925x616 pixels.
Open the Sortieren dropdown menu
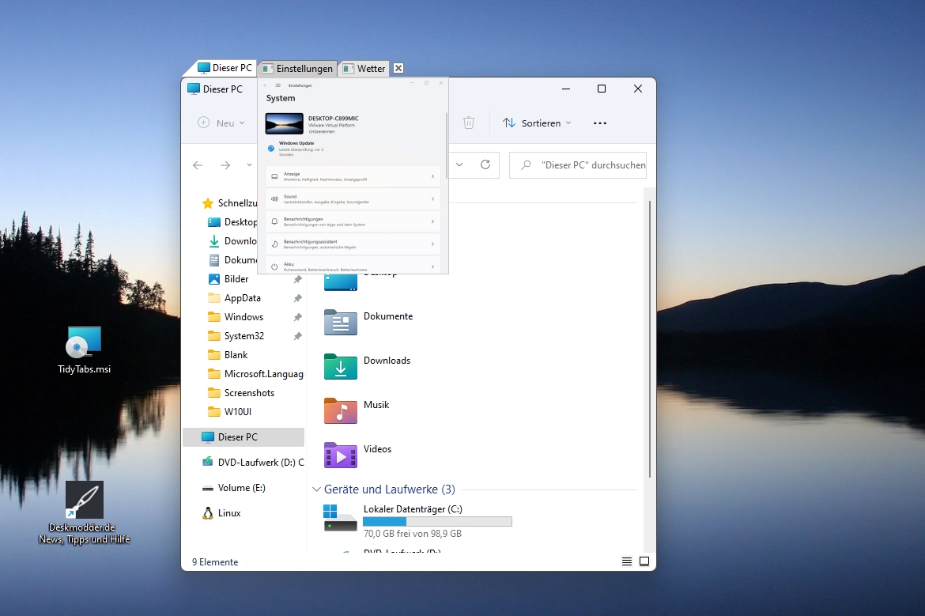[x=537, y=123]
